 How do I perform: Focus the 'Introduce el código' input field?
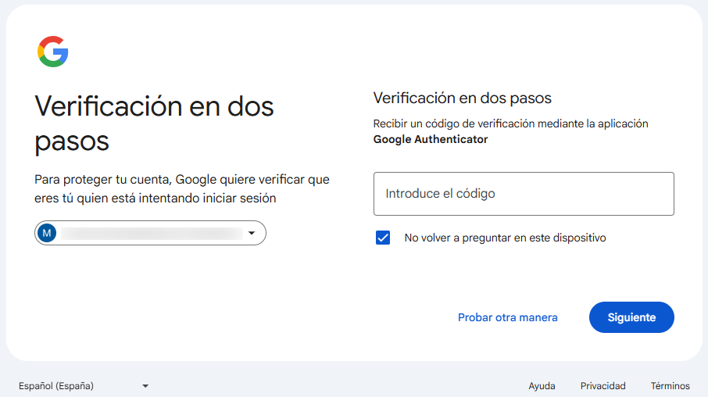pyautogui.click(x=523, y=194)
